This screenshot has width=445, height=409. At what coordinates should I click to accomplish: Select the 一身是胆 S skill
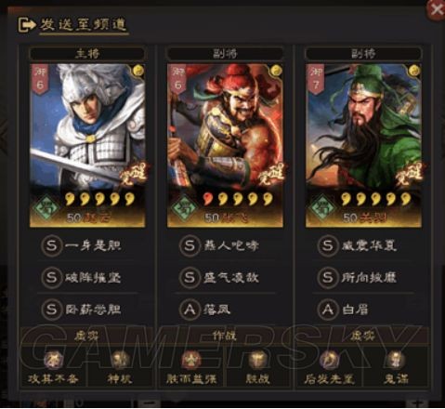[x=81, y=246]
